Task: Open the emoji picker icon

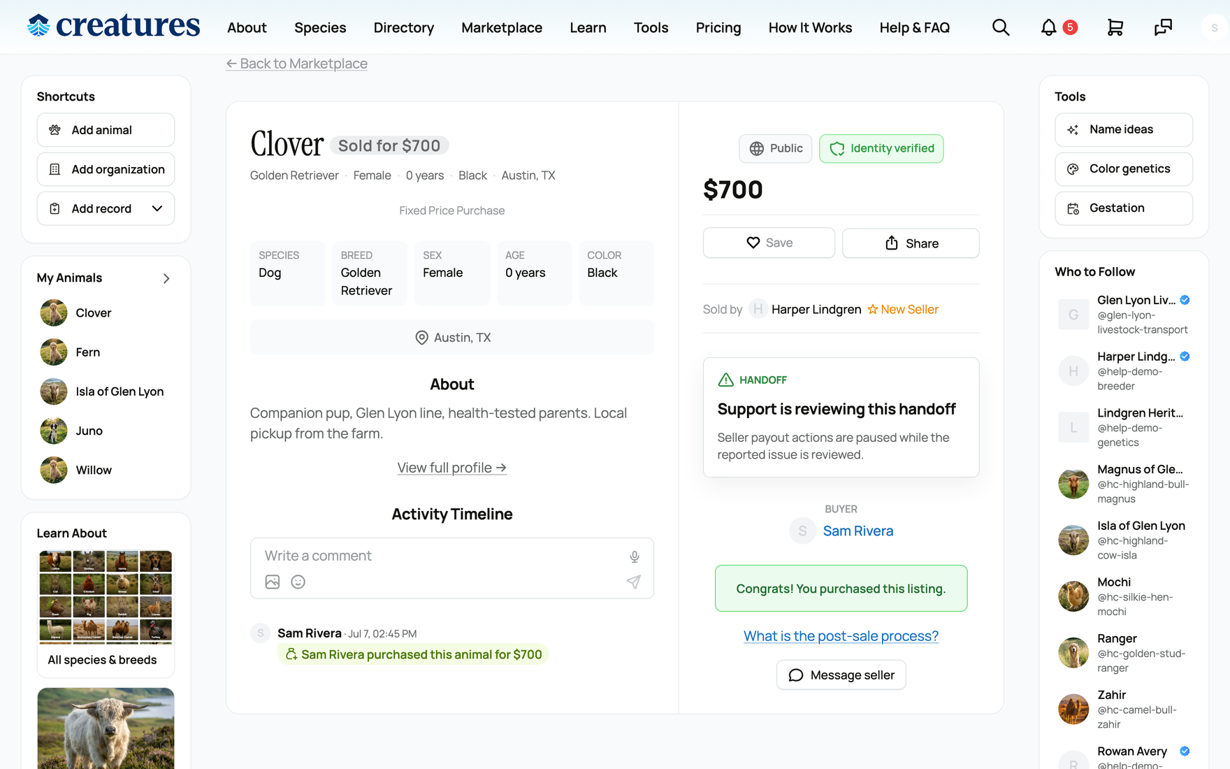Action: (x=298, y=582)
